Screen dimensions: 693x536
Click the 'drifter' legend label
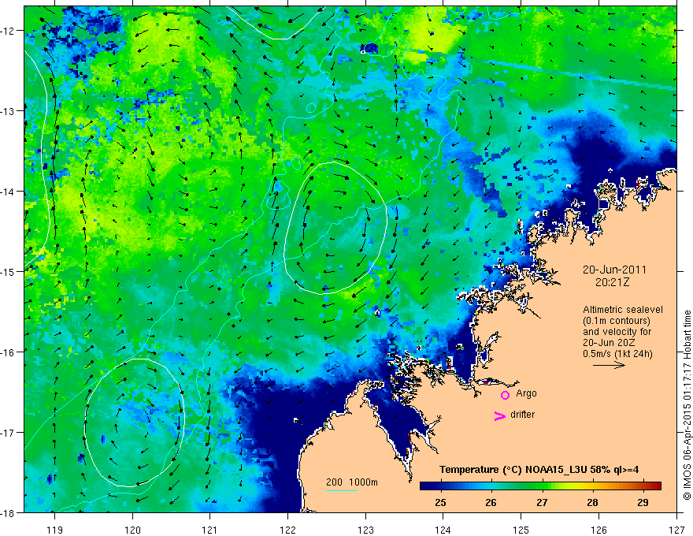click(522, 415)
